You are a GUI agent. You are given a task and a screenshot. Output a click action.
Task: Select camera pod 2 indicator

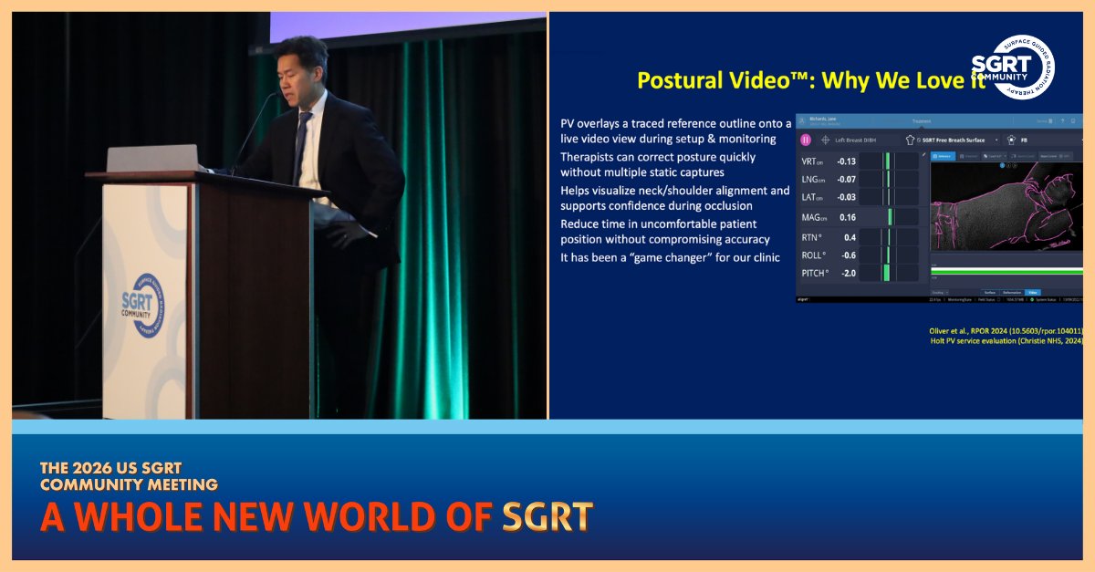[1009, 165]
